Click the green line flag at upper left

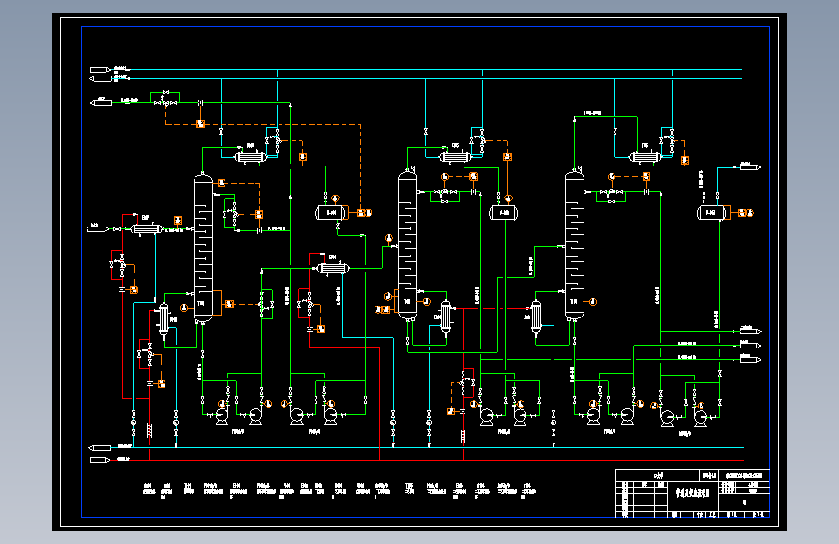tap(102, 102)
